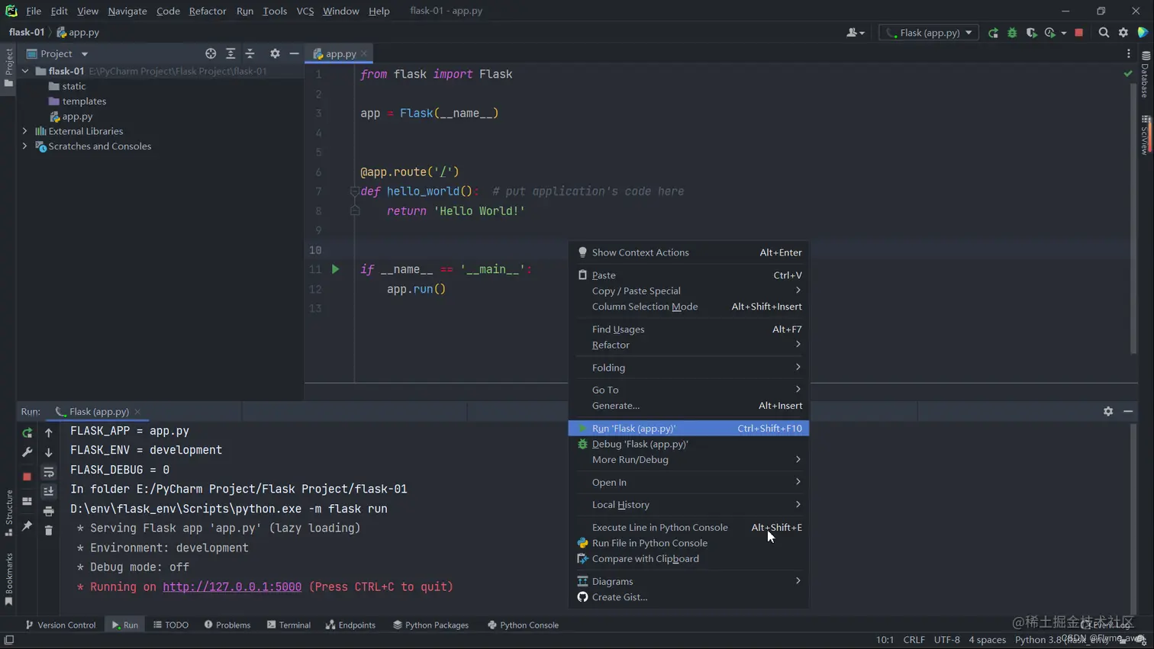
Task: Open the VCS menu
Action: click(x=305, y=11)
